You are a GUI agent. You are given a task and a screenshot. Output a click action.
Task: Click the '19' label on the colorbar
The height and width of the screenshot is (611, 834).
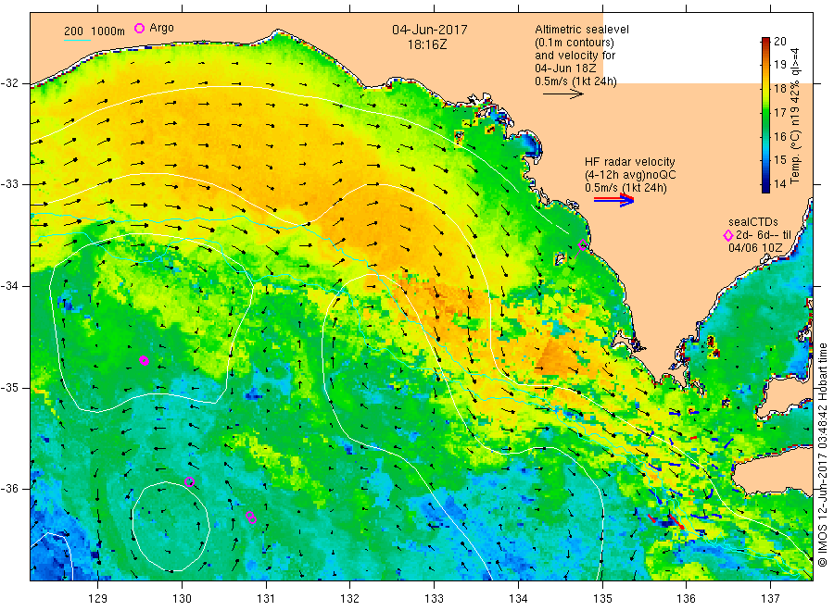pyautogui.click(x=780, y=65)
